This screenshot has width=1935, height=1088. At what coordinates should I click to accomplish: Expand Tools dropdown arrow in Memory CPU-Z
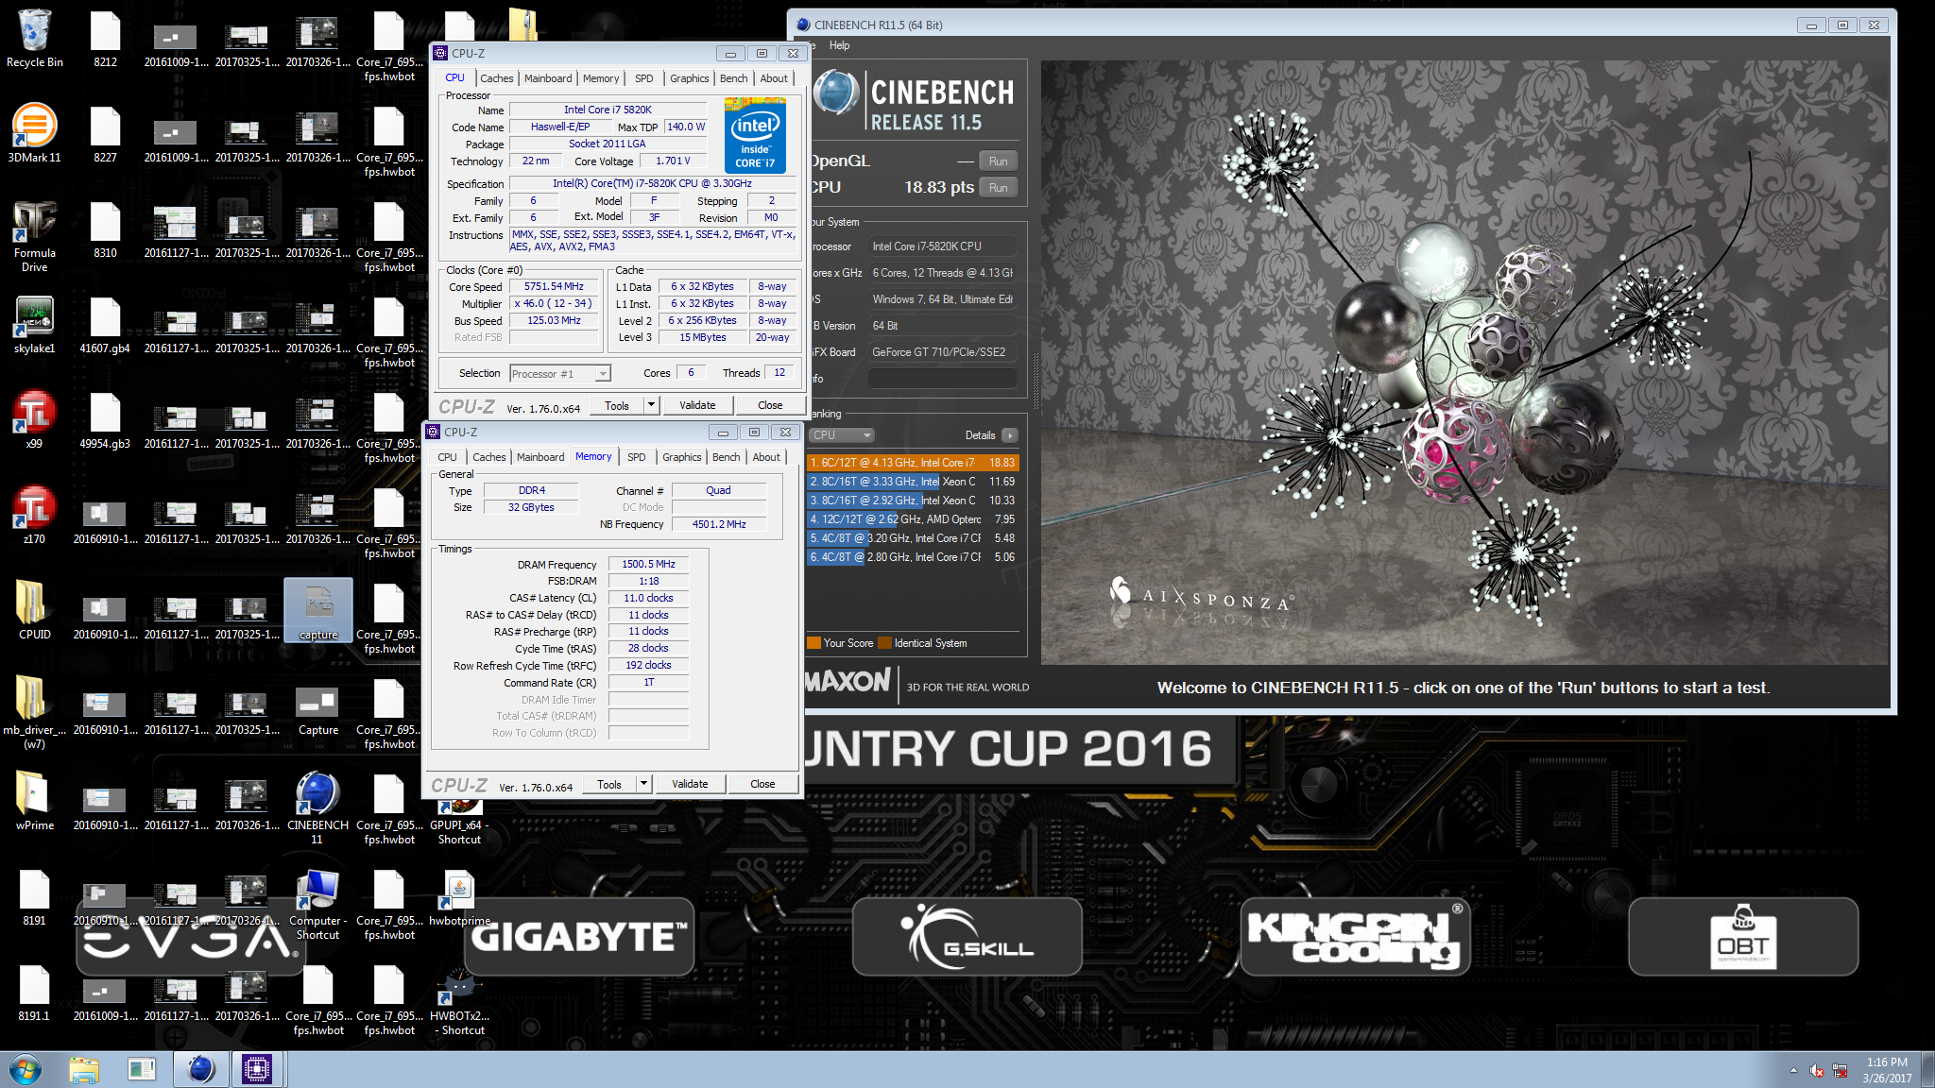(643, 784)
